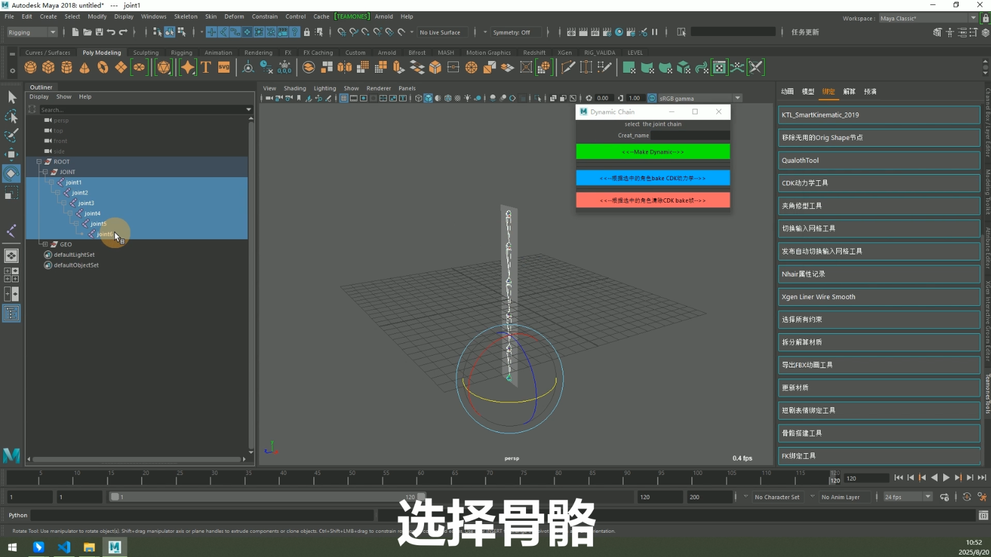
Task: Click the green Make Dynamic button
Action: click(653, 152)
